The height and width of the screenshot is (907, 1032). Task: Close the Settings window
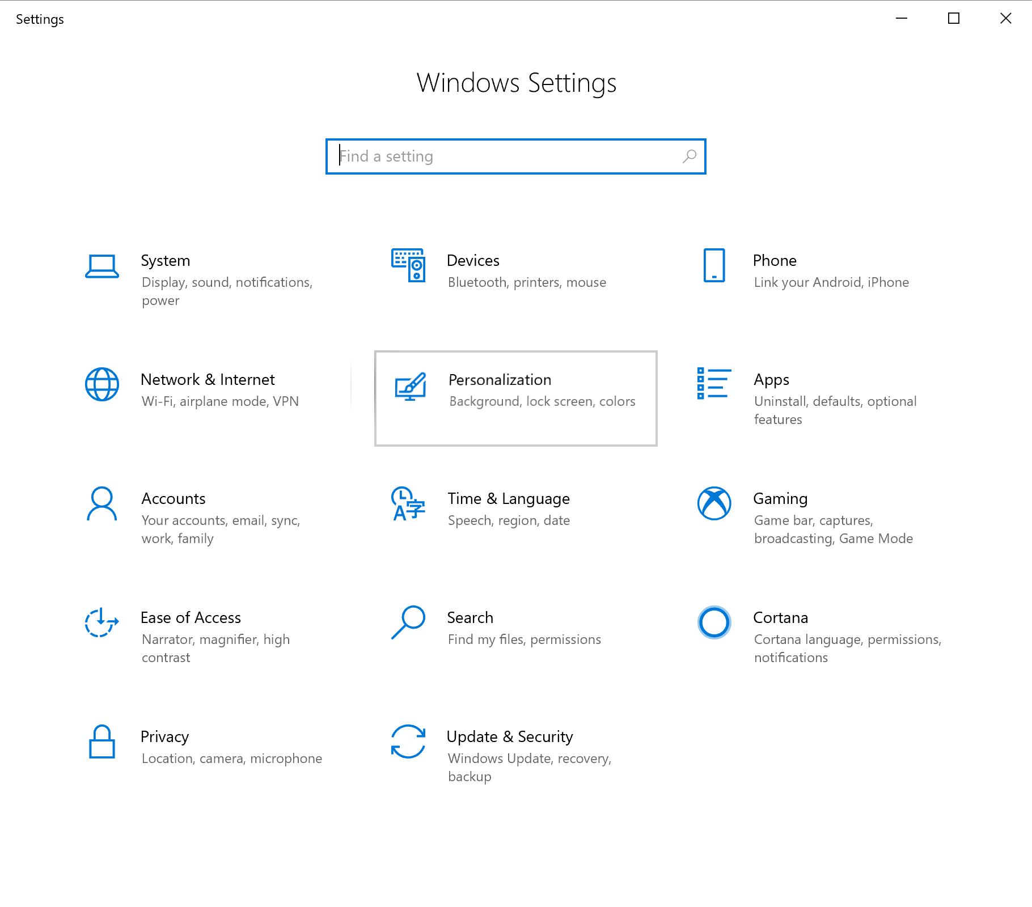1006,19
